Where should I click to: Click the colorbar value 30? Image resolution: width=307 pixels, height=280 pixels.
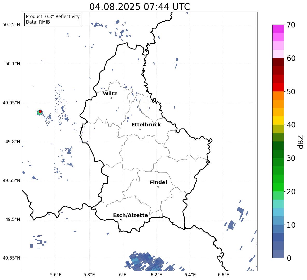(291, 158)
